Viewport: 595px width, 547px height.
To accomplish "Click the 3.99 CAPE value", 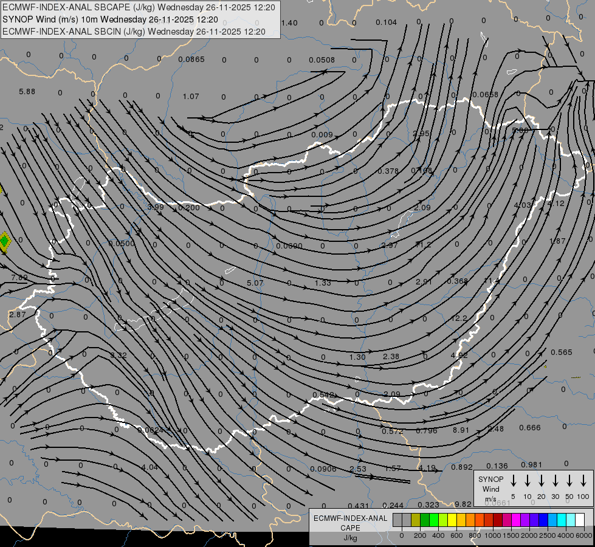I will click(x=156, y=207).
